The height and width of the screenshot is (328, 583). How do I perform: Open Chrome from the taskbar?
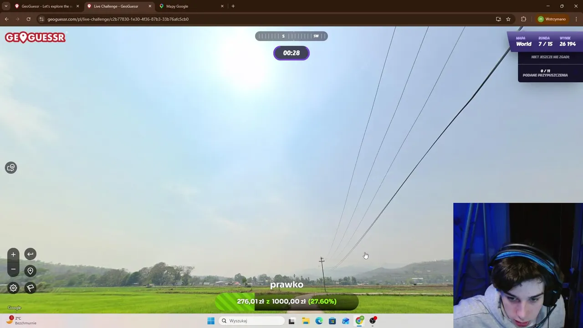(x=359, y=321)
